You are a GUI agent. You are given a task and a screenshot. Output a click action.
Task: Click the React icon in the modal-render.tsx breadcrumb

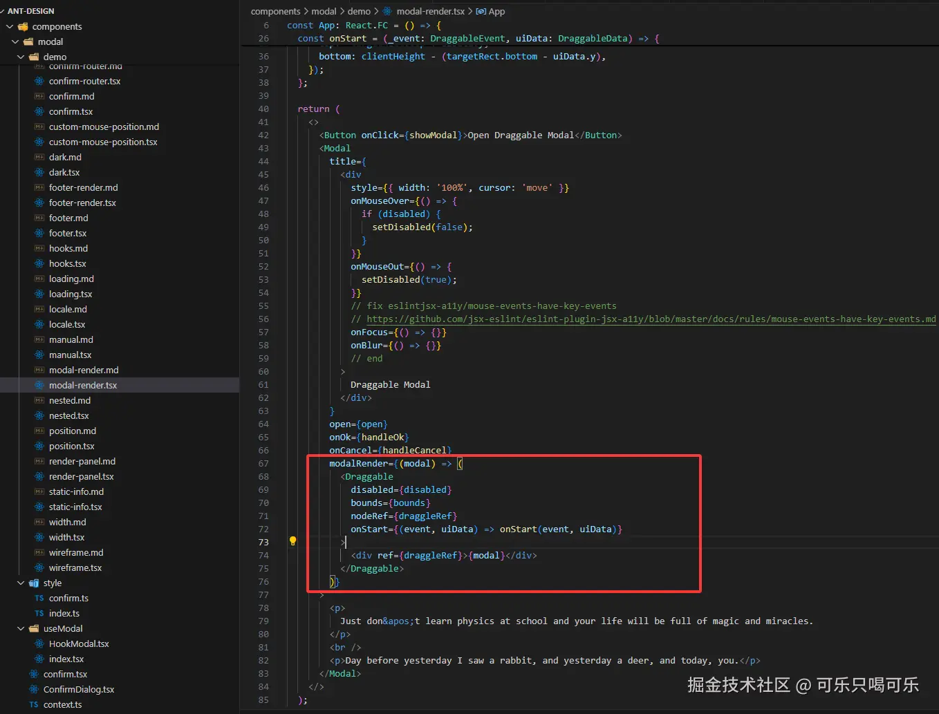pyautogui.click(x=387, y=11)
